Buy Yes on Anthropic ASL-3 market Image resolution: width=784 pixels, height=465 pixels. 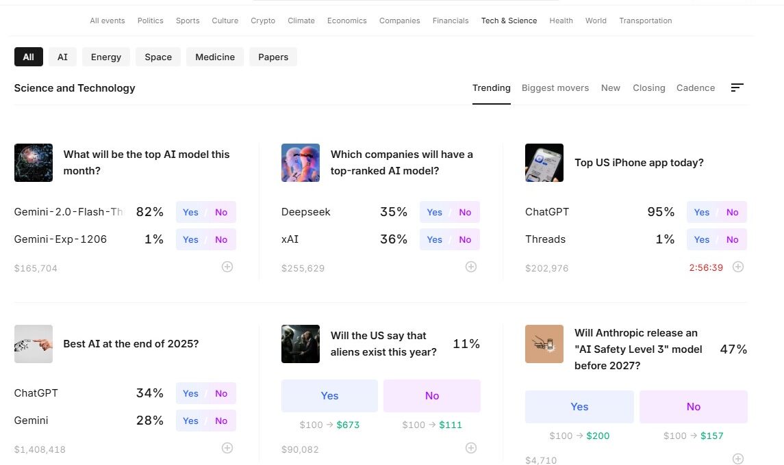[579, 407]
